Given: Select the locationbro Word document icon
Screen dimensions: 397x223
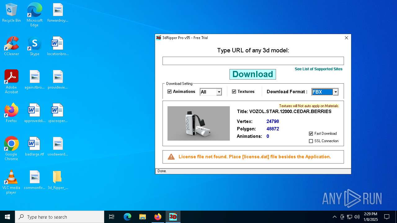Looking at the screenshot, I should [x=58, y=46].
